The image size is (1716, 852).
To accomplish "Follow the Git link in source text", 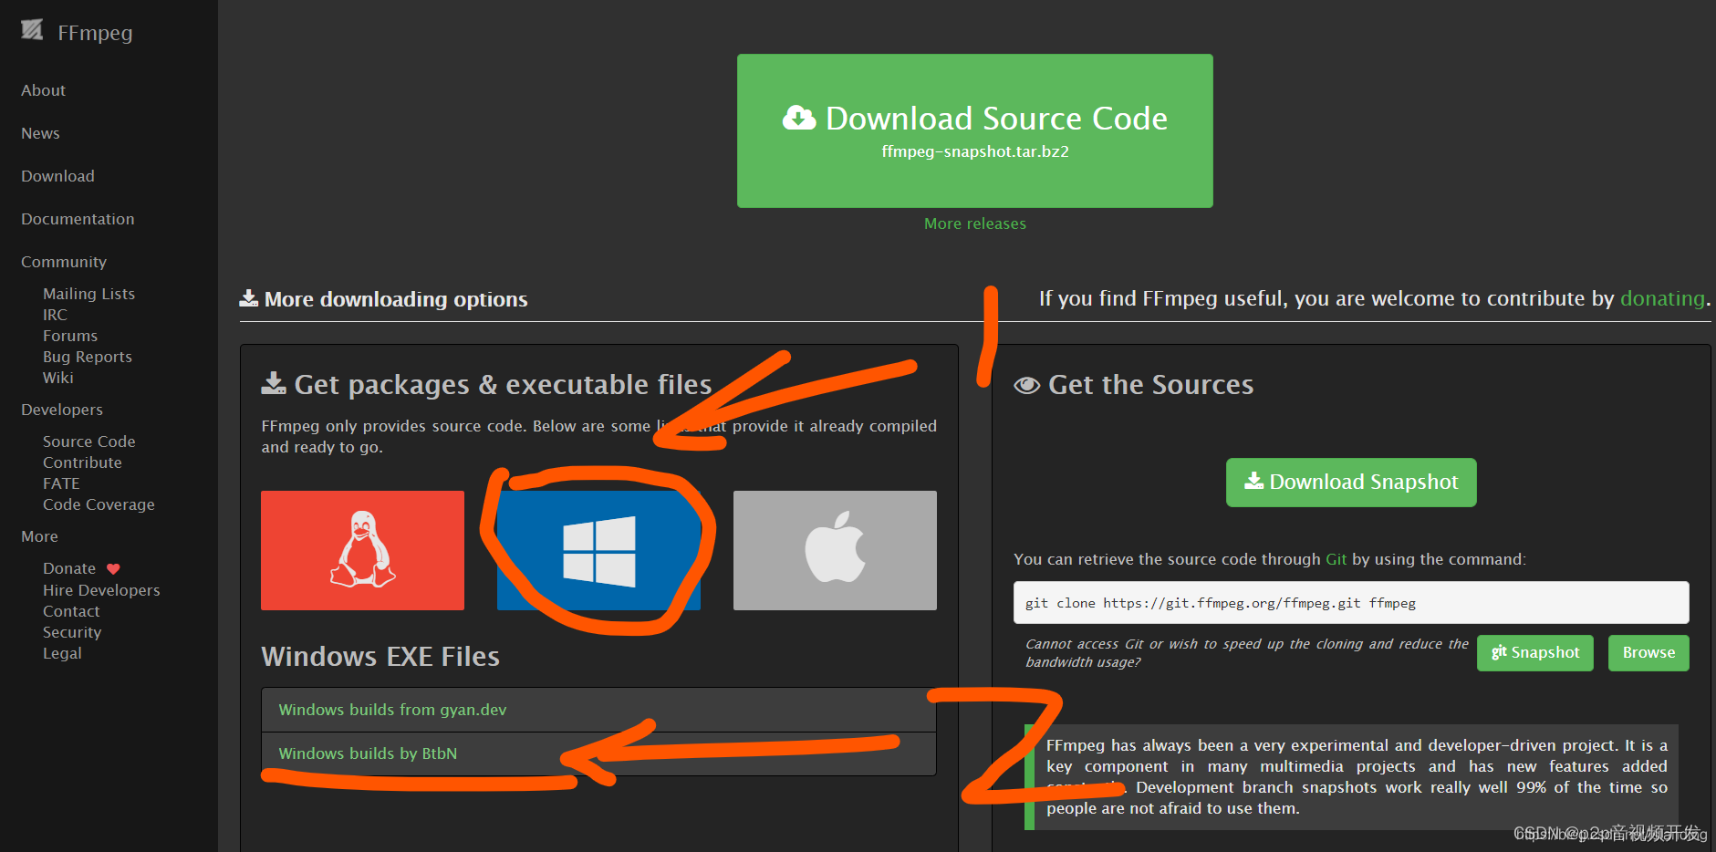I will (1336, 559).
